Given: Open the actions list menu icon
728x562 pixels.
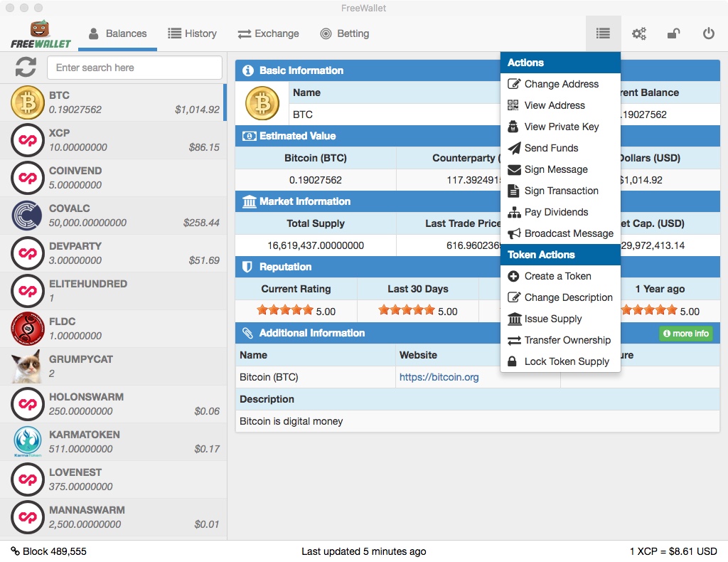Looking at the screenshot, I should [603, 33].
